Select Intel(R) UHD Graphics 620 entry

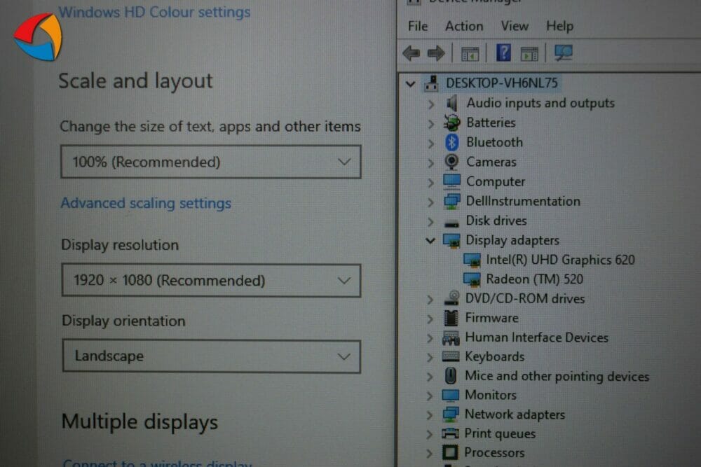(561, 260)
